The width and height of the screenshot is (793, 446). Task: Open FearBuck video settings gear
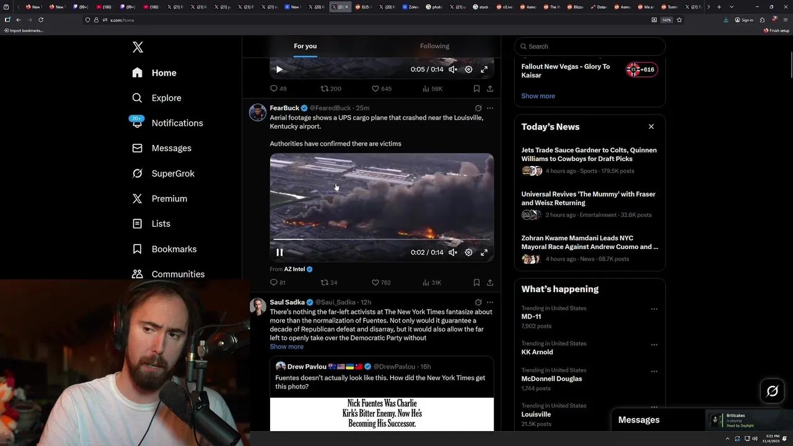[468, 252]
